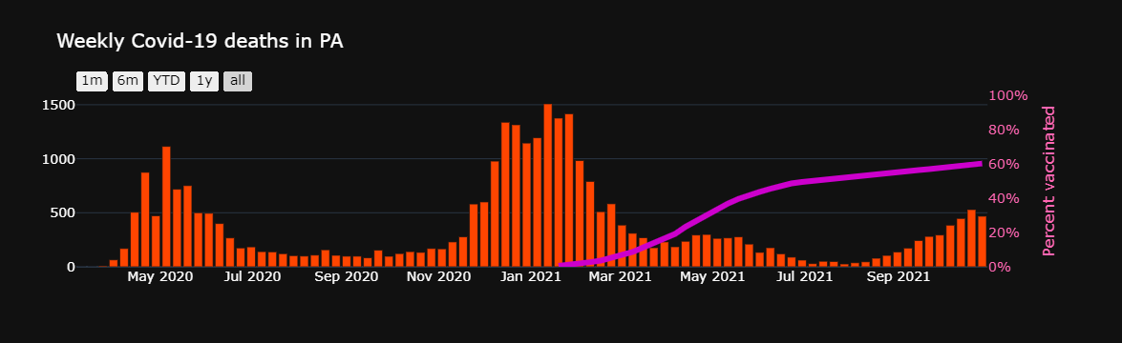
Task: Click the 60% right axis label
Action: pyautogui.click(x=1005, y=164)
